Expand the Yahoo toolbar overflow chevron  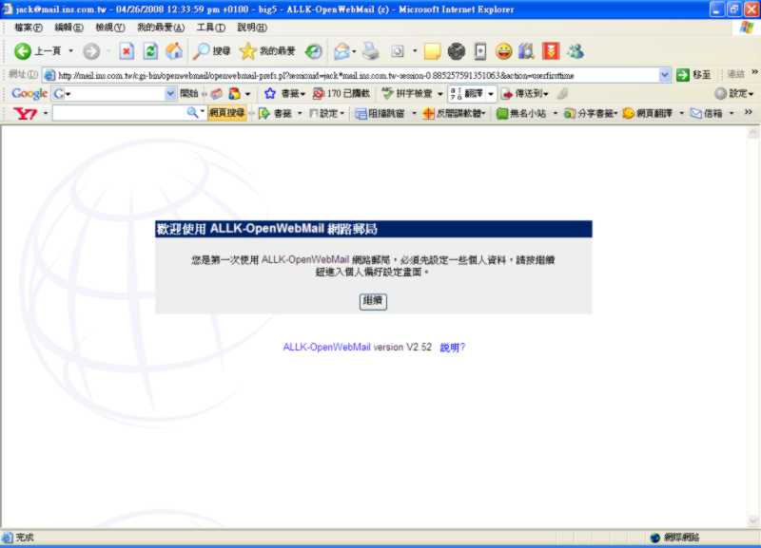pyautogui.click(x=749, y=112)
